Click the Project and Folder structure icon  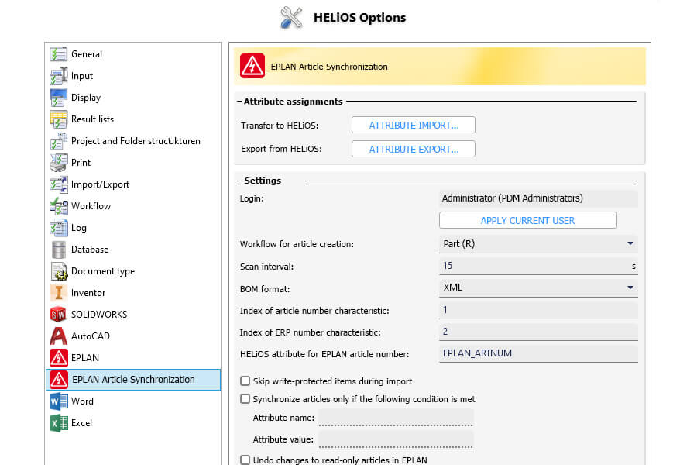(x=58, y=141)
